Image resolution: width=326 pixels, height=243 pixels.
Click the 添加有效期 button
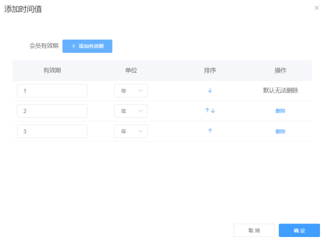click(x=87, y=46)
